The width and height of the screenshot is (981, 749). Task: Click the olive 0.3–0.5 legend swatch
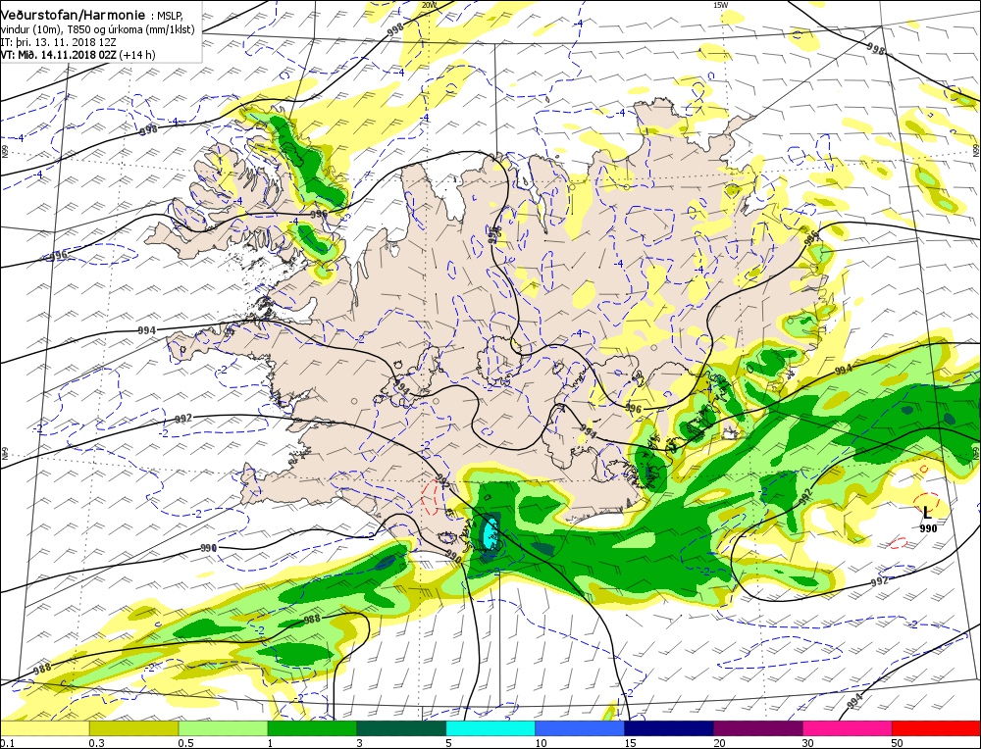click(x=133, y=727)
